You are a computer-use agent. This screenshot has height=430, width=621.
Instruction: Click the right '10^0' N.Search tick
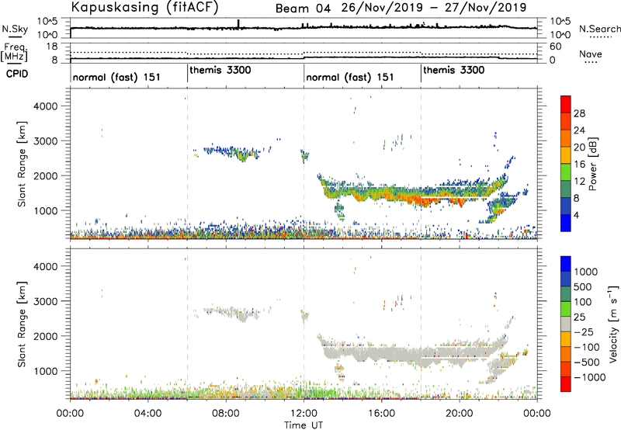(560, 35)
